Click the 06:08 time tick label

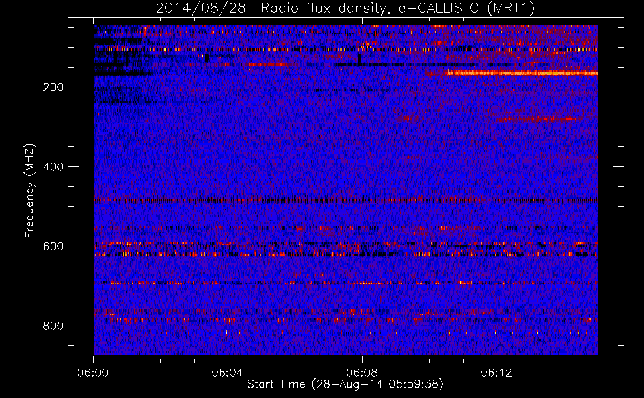[x=362, y=373]
